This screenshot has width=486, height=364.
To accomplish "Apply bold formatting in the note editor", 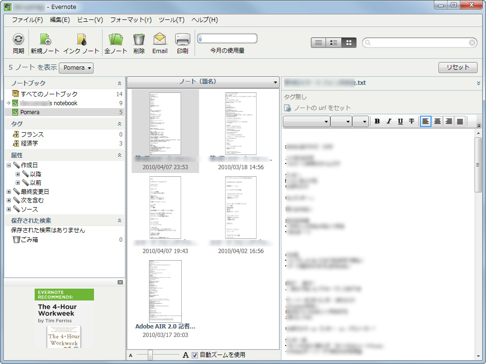I will [377, 121].
